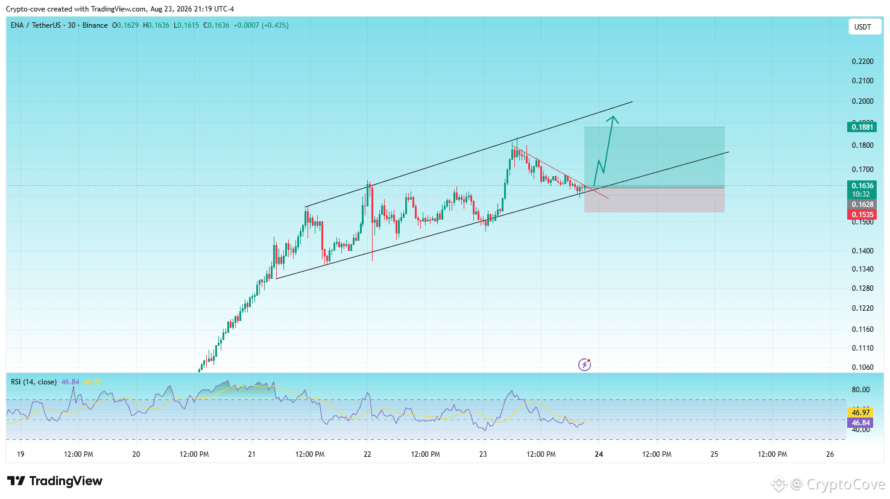Select the 0.1340 price axis tick
Screen dimensions: 890x499
(862, 269)
